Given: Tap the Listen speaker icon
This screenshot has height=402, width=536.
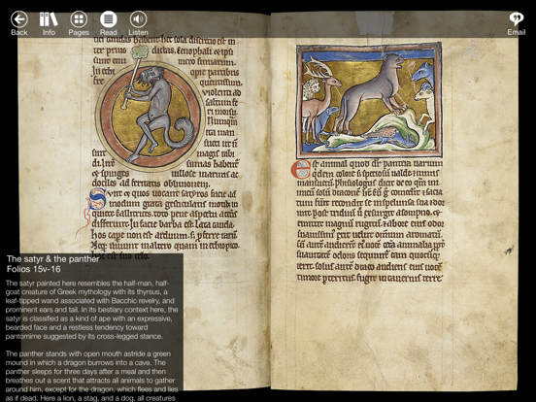Looking at the screenshot, I should click(x=138, y=19).
